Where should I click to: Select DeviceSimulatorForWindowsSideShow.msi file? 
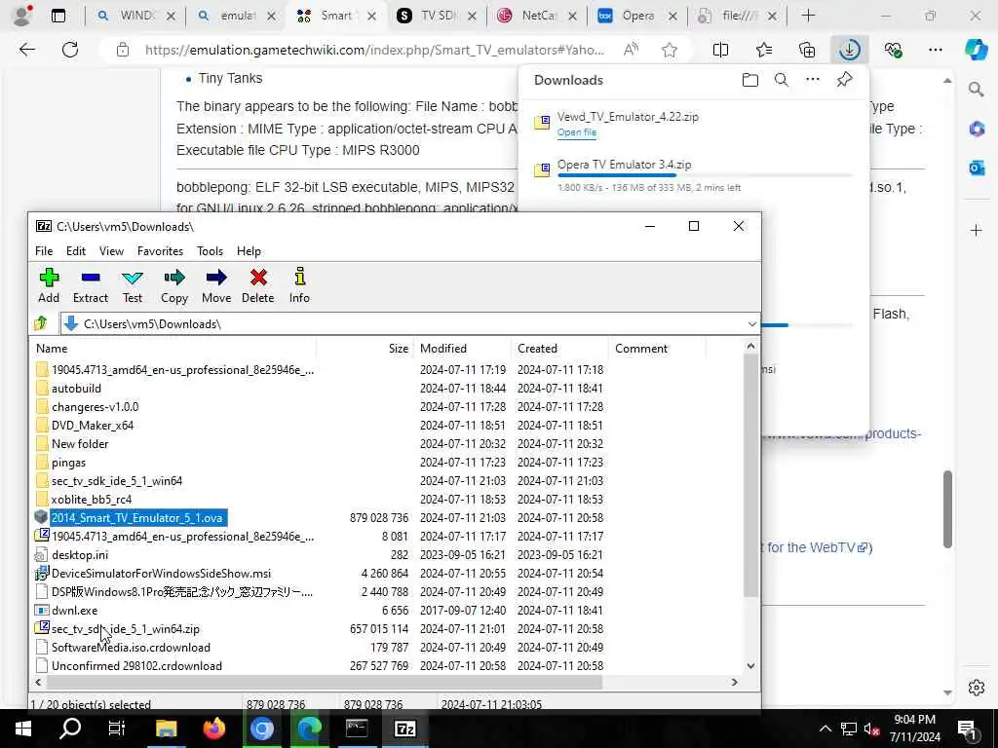(161, 573)
